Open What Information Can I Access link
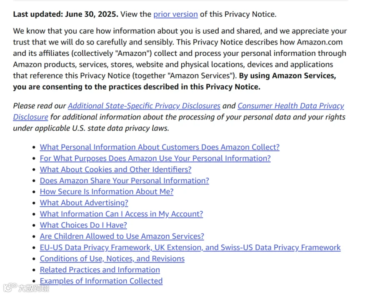 coord(121,214)
